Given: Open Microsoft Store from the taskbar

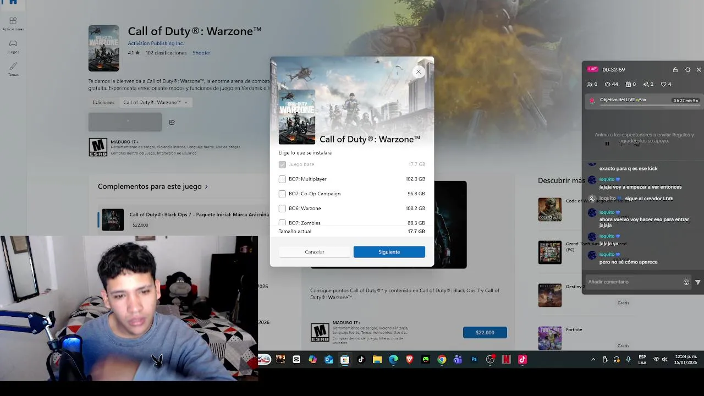Looking at the screenshot, I should tap(345, 360).
